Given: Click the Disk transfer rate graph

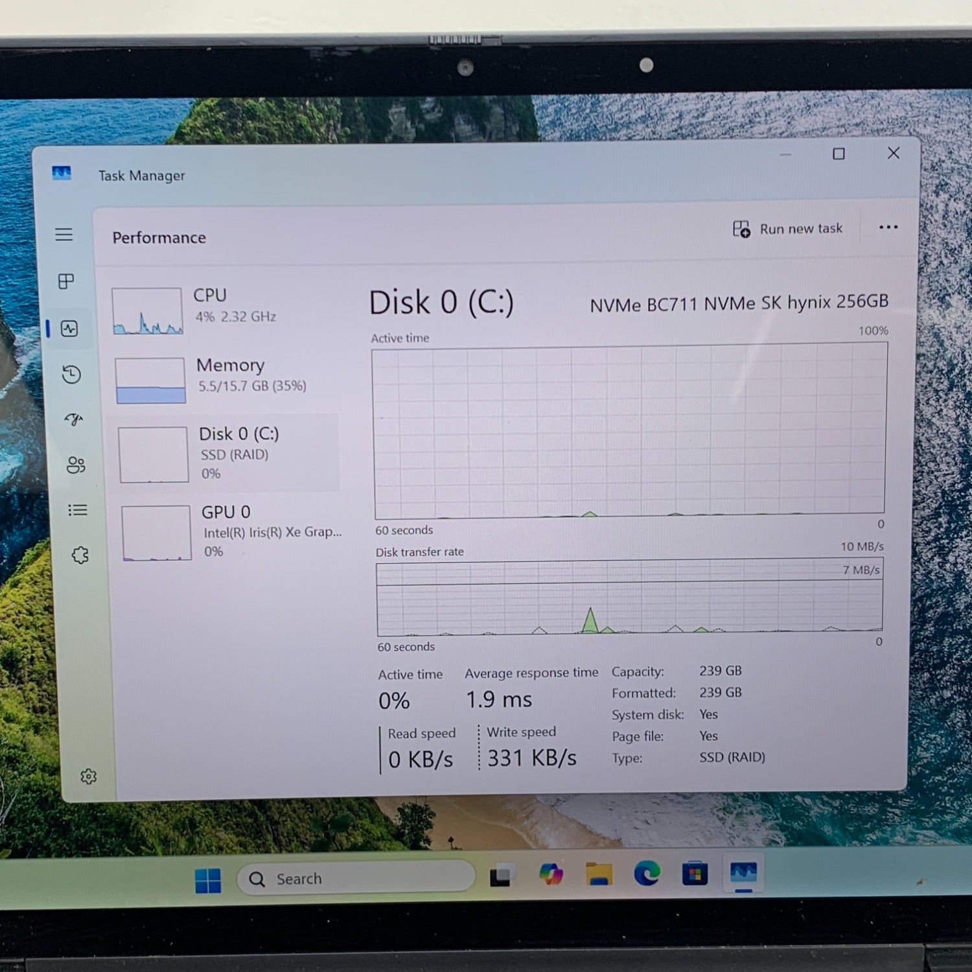Looking at the screenshot, I should (629, 599).
